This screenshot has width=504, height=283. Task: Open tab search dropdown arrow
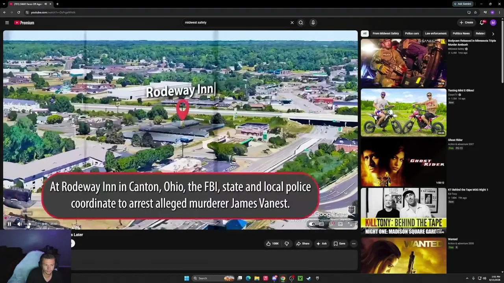click(4, 4)
